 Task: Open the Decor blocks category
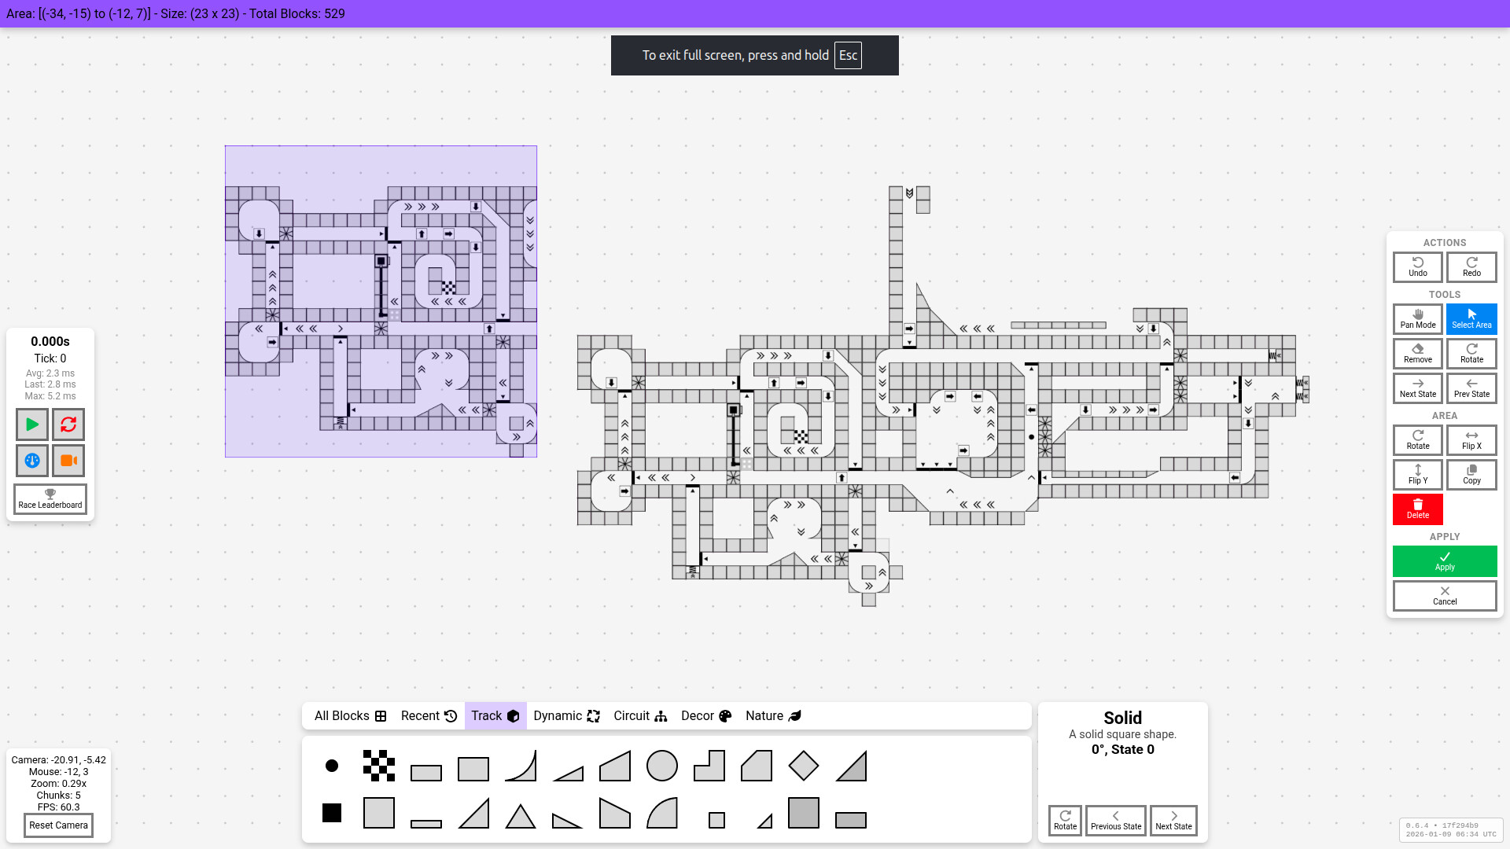pos(705,715)
